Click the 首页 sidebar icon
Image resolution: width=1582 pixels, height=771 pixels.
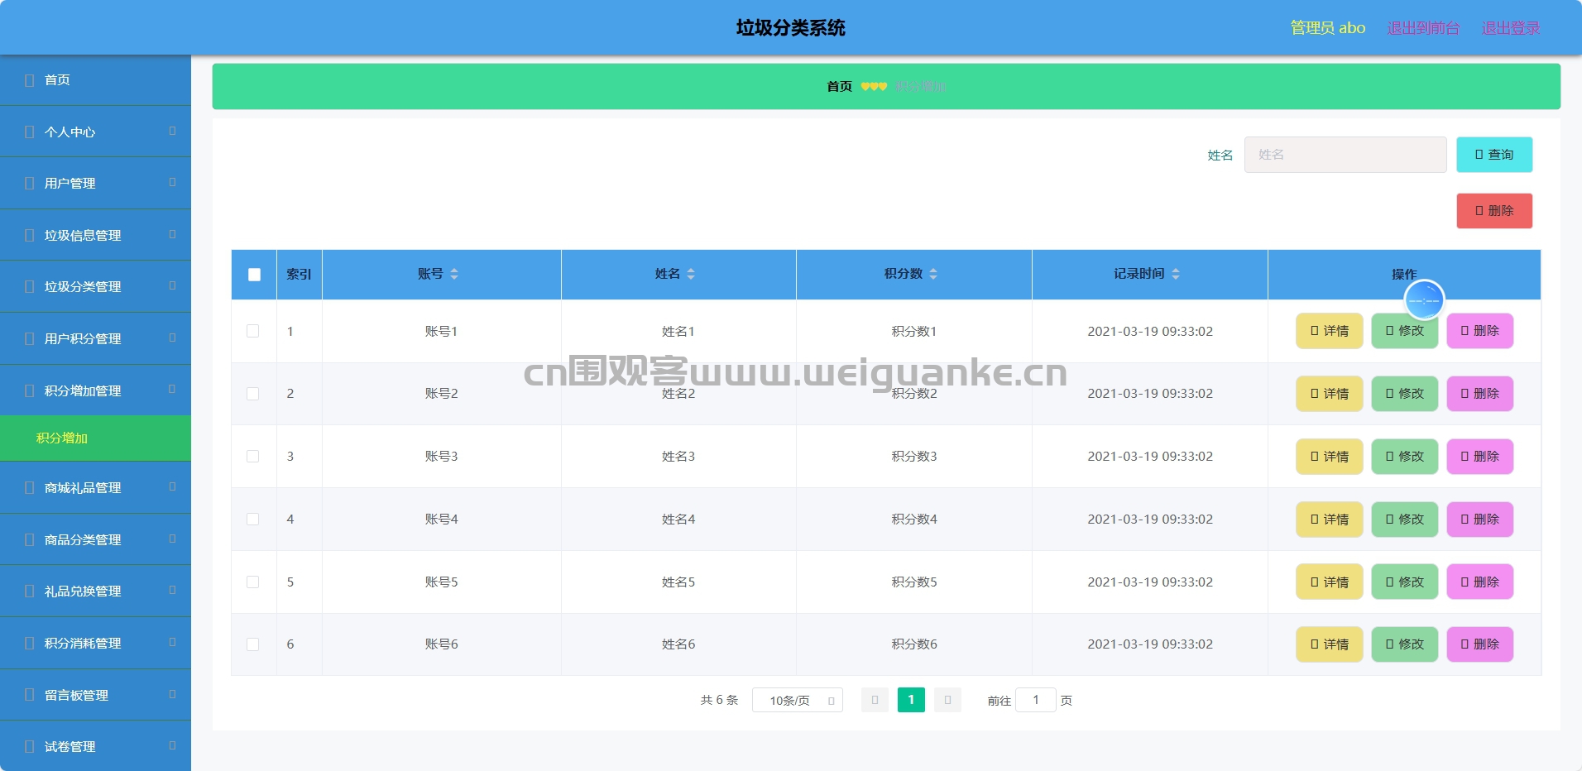pos(30,80)
